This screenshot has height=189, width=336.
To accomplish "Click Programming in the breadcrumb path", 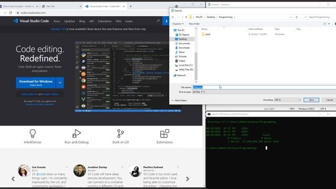I will (x=225, y=17).
